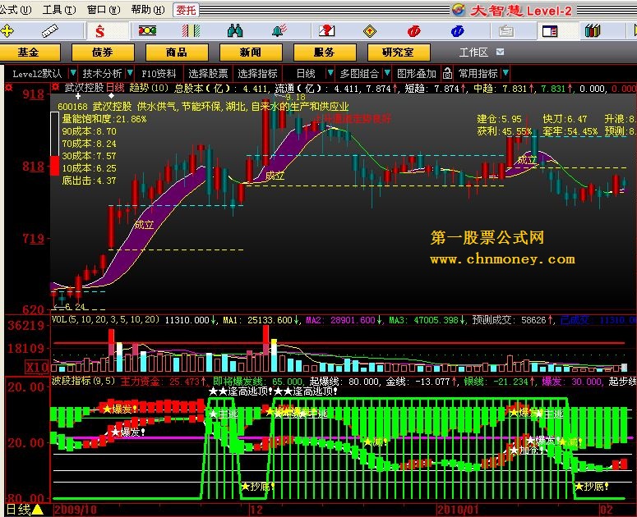
Task: Select the ruler measurement tool
Action: [50, 31]
